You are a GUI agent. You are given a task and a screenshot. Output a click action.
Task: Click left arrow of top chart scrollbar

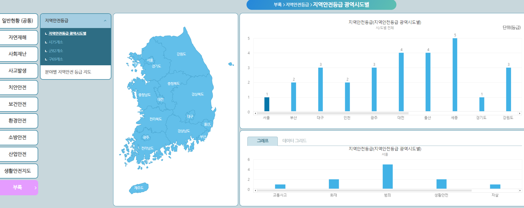click(255, 113)
